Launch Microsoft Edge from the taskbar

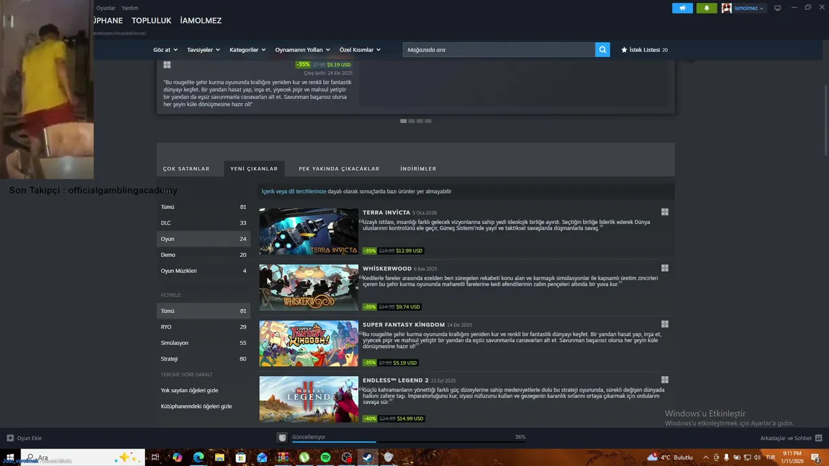click(x=198, y=458)
